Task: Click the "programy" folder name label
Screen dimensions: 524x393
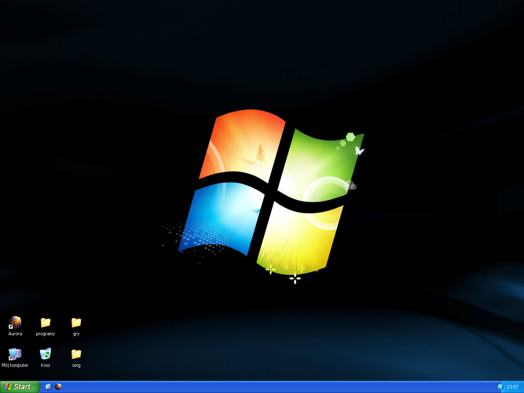Action: pos(45,334)
